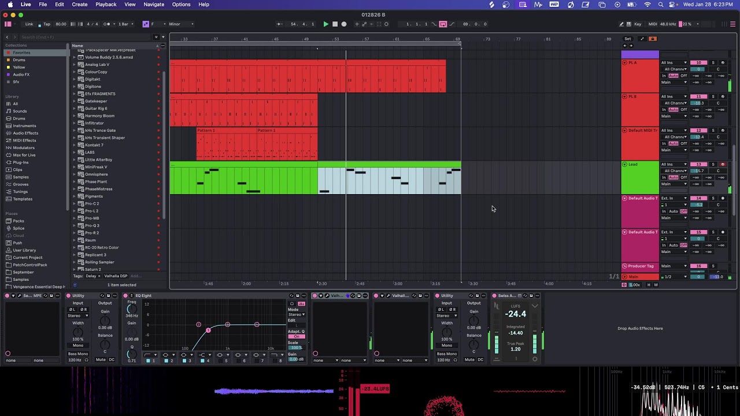The height and width of the screenshot is (416, 740).
Task: Open the macOS Apple menu
Action: click(x=10, y=5)
